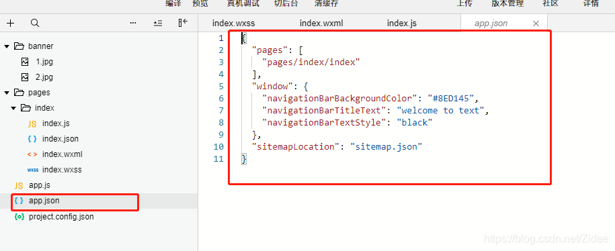
Task: Click the collapse-all tree icon
Action: 158,23
